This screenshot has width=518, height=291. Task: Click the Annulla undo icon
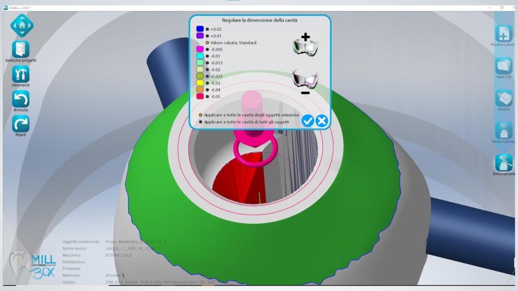[x=21, y=99]
